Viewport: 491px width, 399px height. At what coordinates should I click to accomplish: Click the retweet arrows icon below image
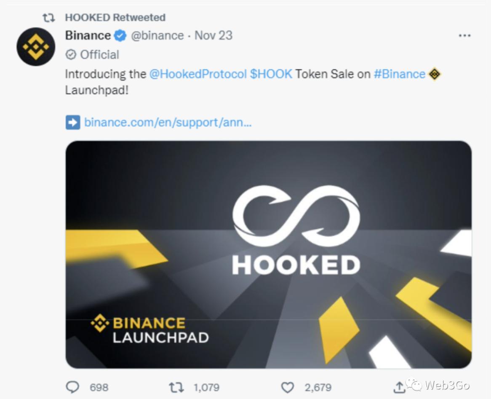(x=176, y=387)
